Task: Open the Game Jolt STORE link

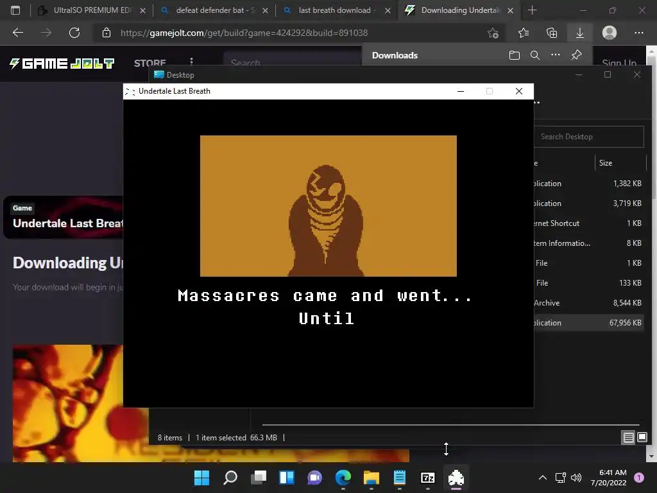Action: coord(150,64)
